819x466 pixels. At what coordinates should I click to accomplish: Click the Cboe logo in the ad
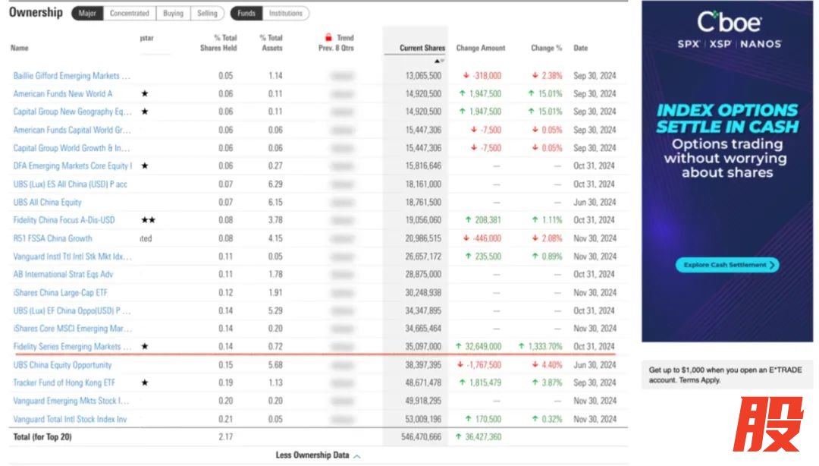tap(728, 22)
